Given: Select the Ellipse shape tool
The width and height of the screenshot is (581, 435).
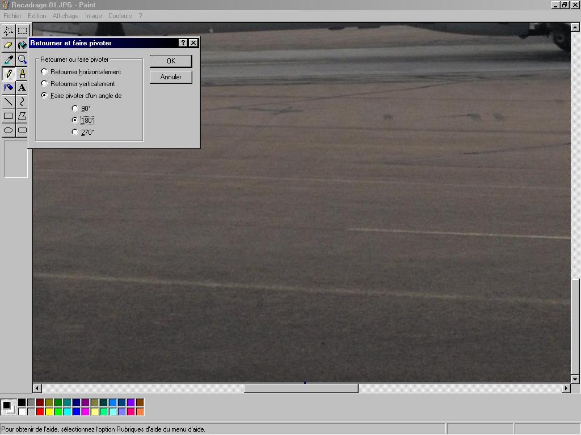Looking at the screenshot, I should [x=9, y=130].
